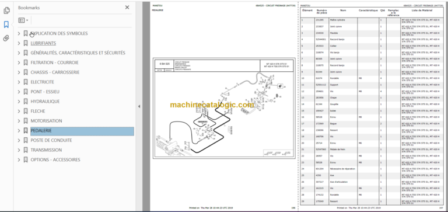Collapse the navigation pane arrow

[x=139, y=106]
